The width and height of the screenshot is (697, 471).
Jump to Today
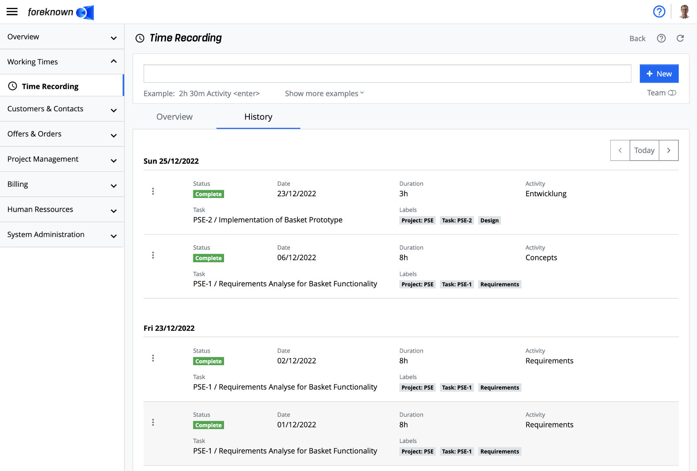coord(644,150)
